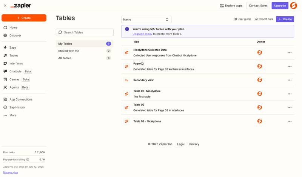
Task: Open the Legal footer link
Action: pos(181,144)
